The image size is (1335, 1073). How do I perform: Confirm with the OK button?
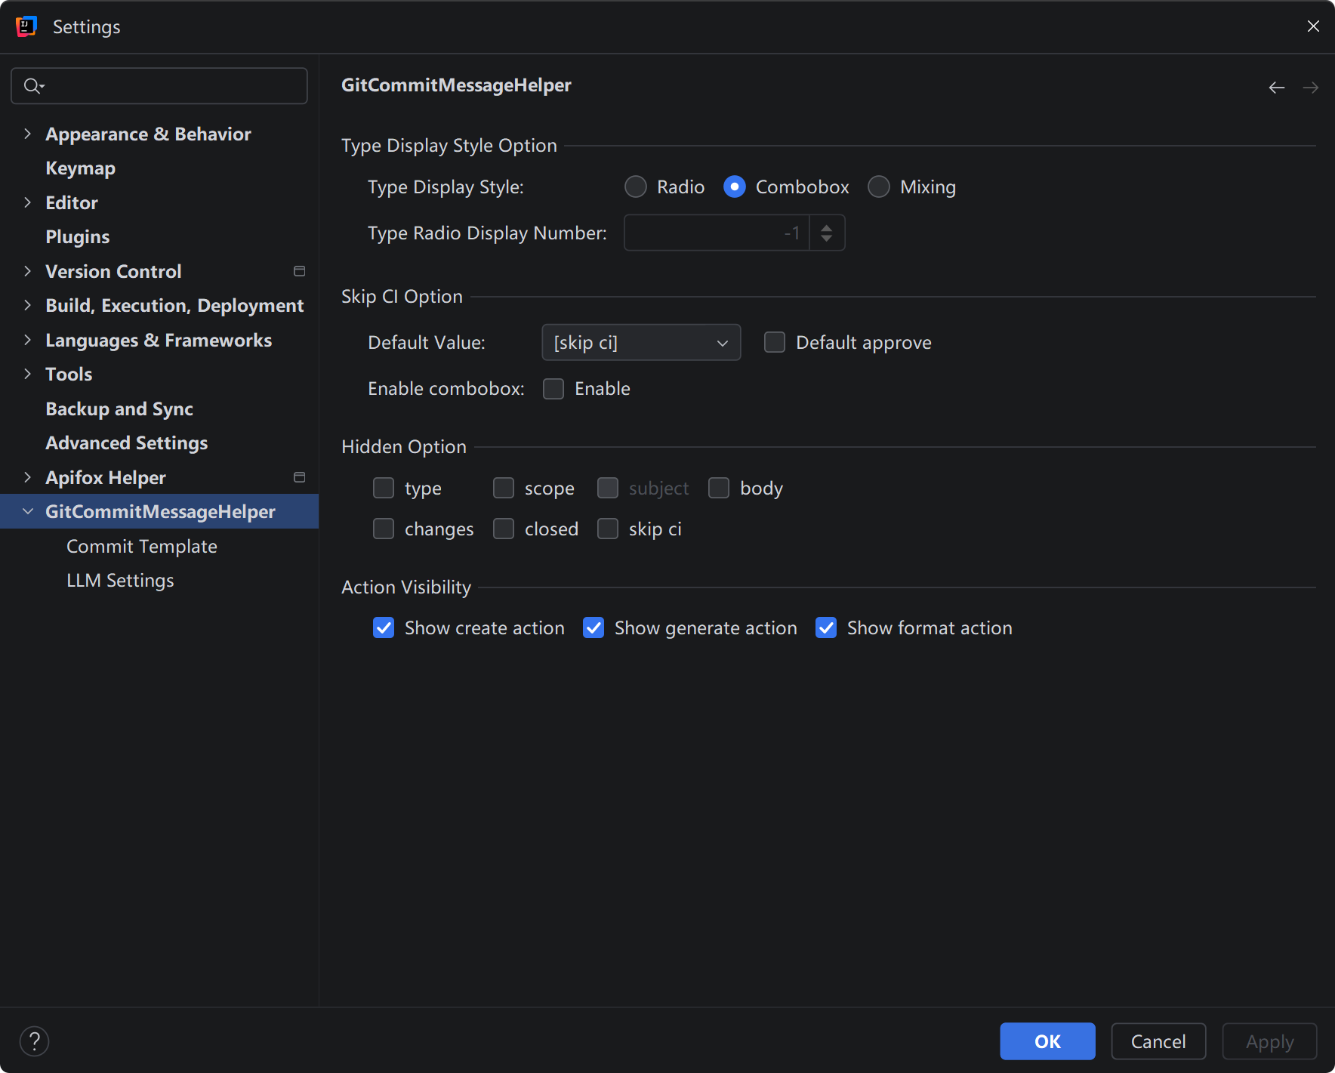pos(1047,1041)
